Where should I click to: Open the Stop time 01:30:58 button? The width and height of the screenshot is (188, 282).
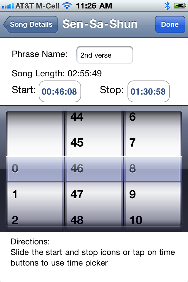pos(148,91)
